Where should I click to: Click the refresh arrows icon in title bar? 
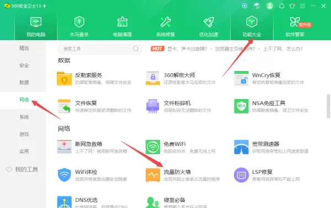coord(281,6)
